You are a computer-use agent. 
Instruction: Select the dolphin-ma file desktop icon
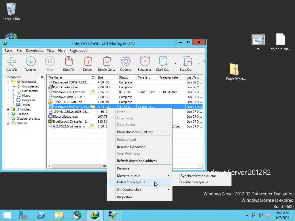[281, 42]
